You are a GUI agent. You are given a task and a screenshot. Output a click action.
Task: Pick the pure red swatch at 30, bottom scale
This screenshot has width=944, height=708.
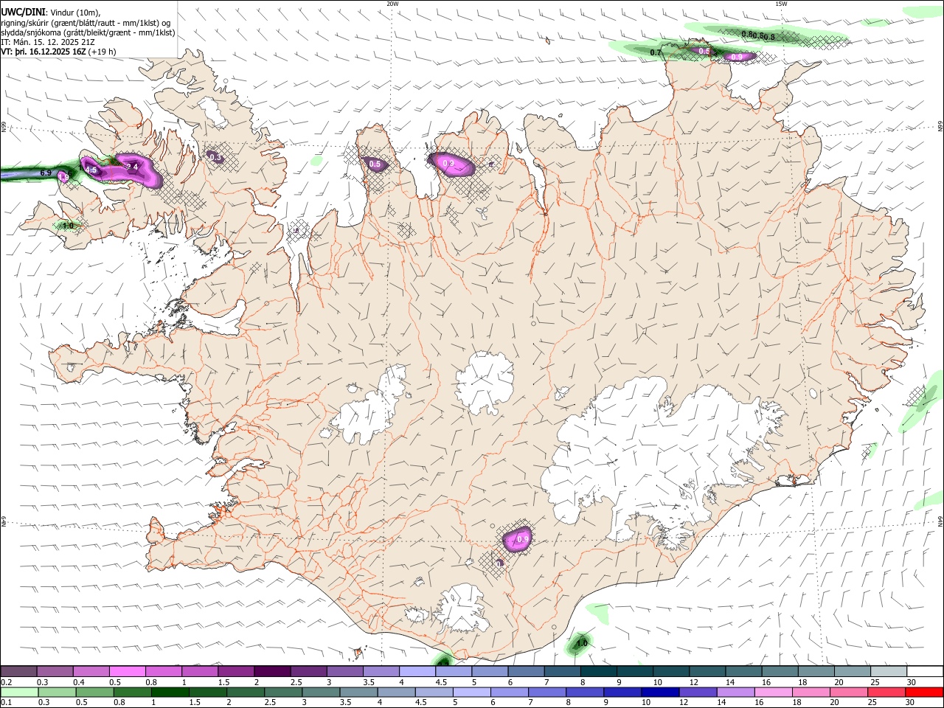(x=924, y=693)
